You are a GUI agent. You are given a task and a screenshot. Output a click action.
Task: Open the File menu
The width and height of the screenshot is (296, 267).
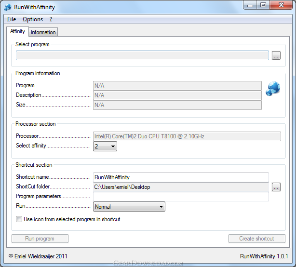coord(12,19)
